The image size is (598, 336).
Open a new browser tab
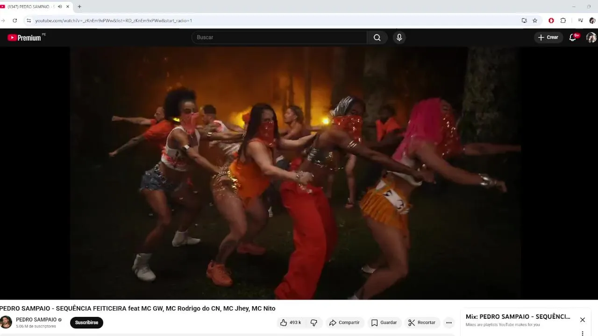[x=79, y=7]
